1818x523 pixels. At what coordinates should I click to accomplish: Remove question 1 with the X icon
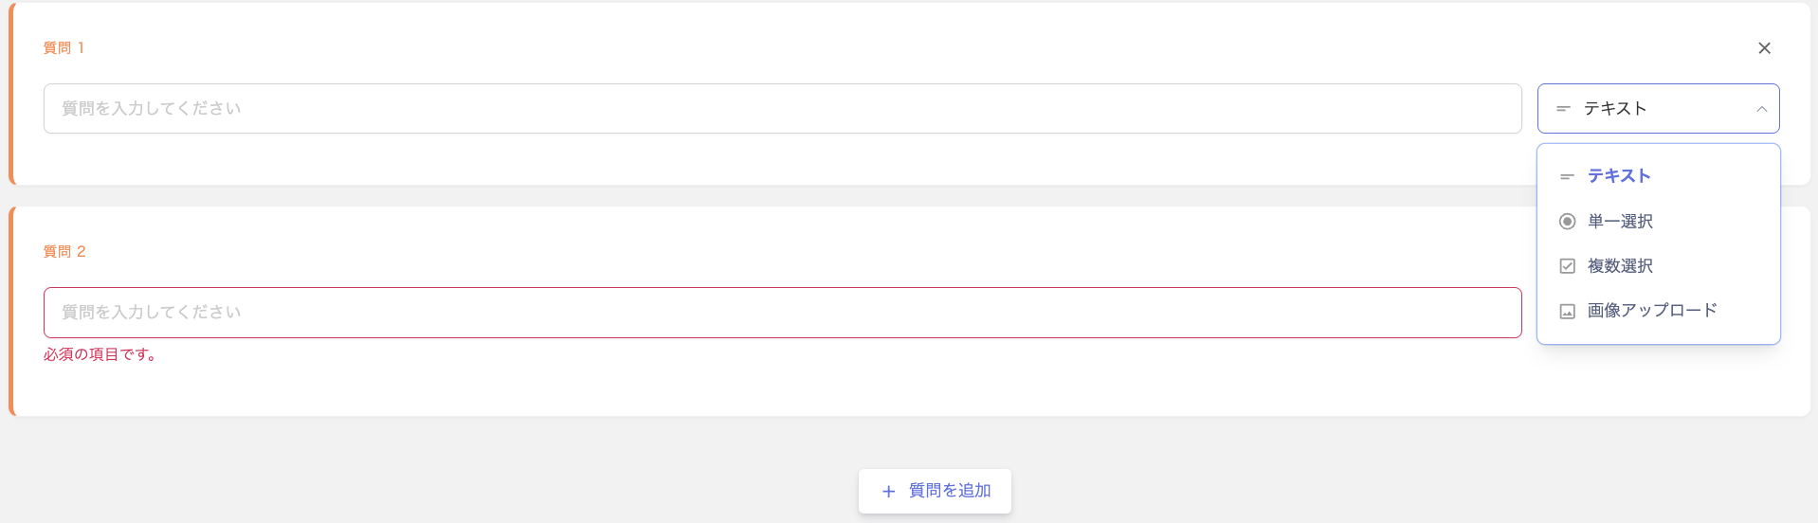tap(1764, 48)
